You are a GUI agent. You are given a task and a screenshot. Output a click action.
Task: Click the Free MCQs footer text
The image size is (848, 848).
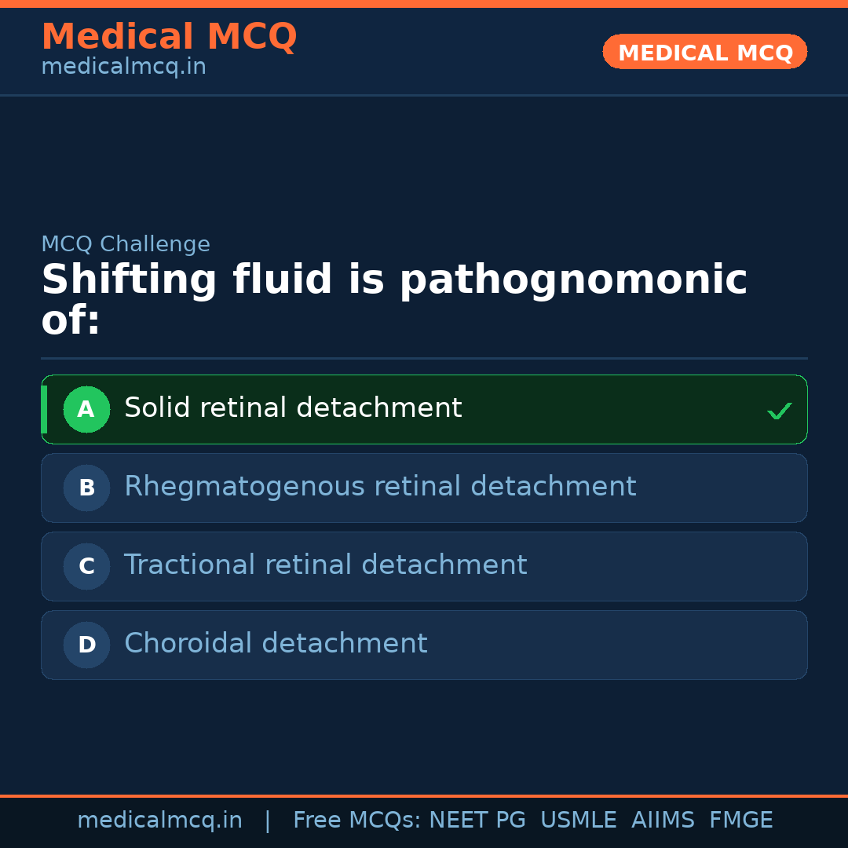click(356, 821)
